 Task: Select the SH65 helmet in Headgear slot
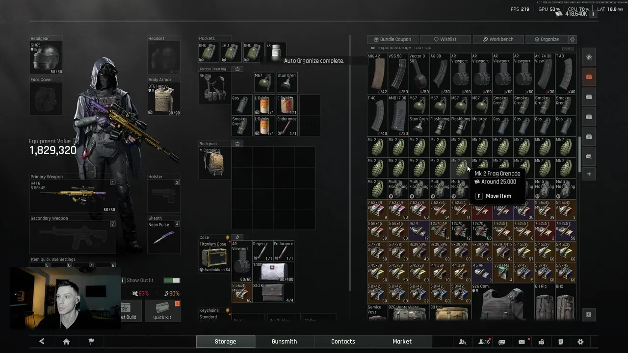pyautogui.click(x=46, y=57)
